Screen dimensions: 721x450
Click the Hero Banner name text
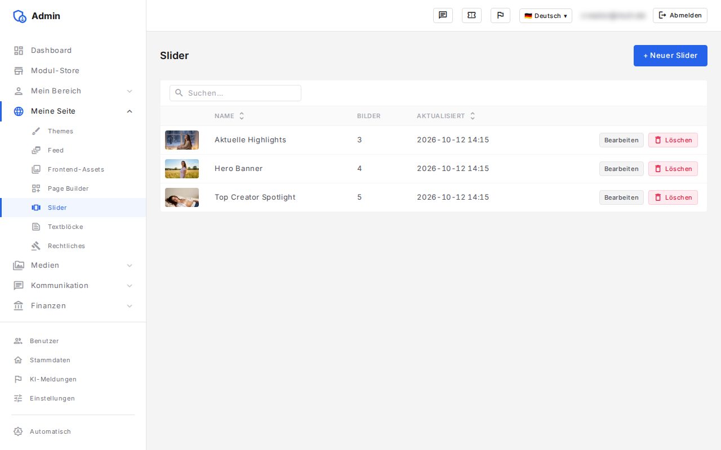click(239, 169)
